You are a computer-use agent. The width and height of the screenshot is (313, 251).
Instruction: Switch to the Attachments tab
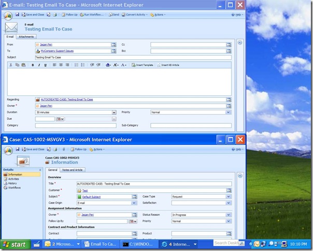coord(26,37)
